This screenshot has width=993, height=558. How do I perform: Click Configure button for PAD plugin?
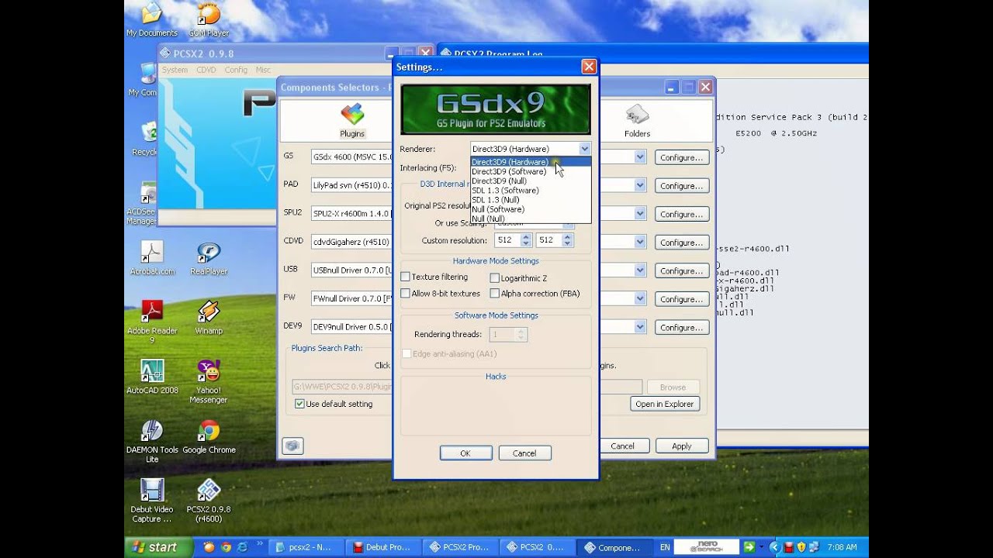click(x=682, y=186)
